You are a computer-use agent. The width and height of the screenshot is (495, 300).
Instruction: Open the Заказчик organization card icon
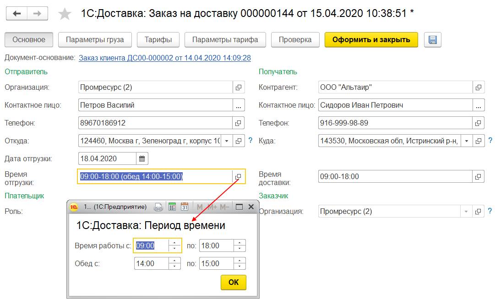click(479, 211)
